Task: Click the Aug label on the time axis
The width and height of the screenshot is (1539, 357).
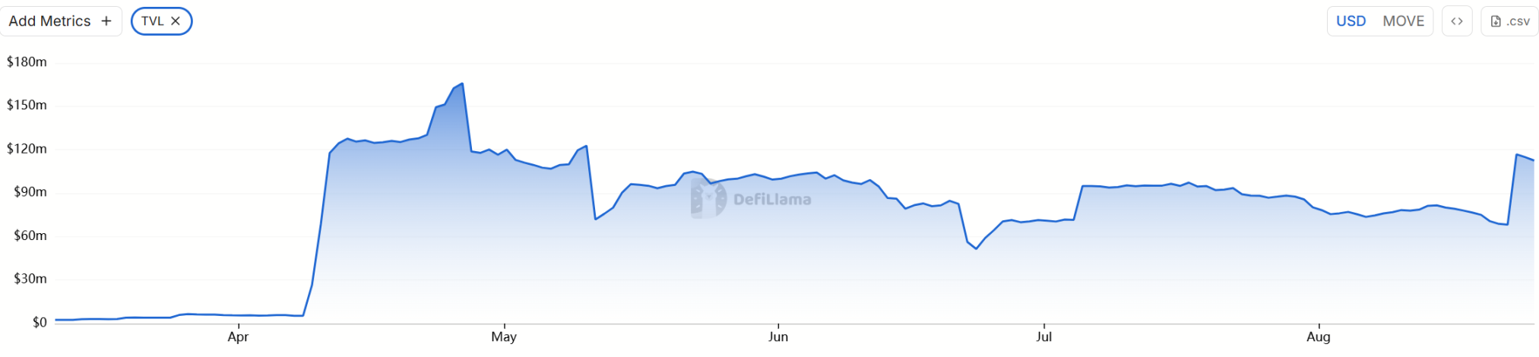Action: point(1318,336)
